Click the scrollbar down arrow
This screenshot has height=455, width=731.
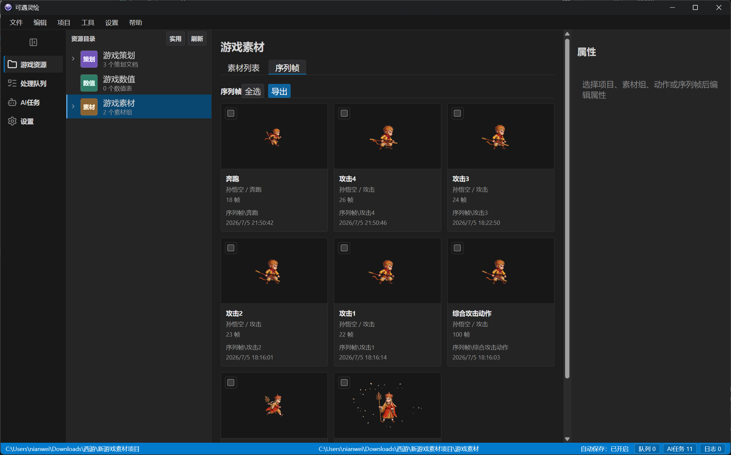click(567, 439)
